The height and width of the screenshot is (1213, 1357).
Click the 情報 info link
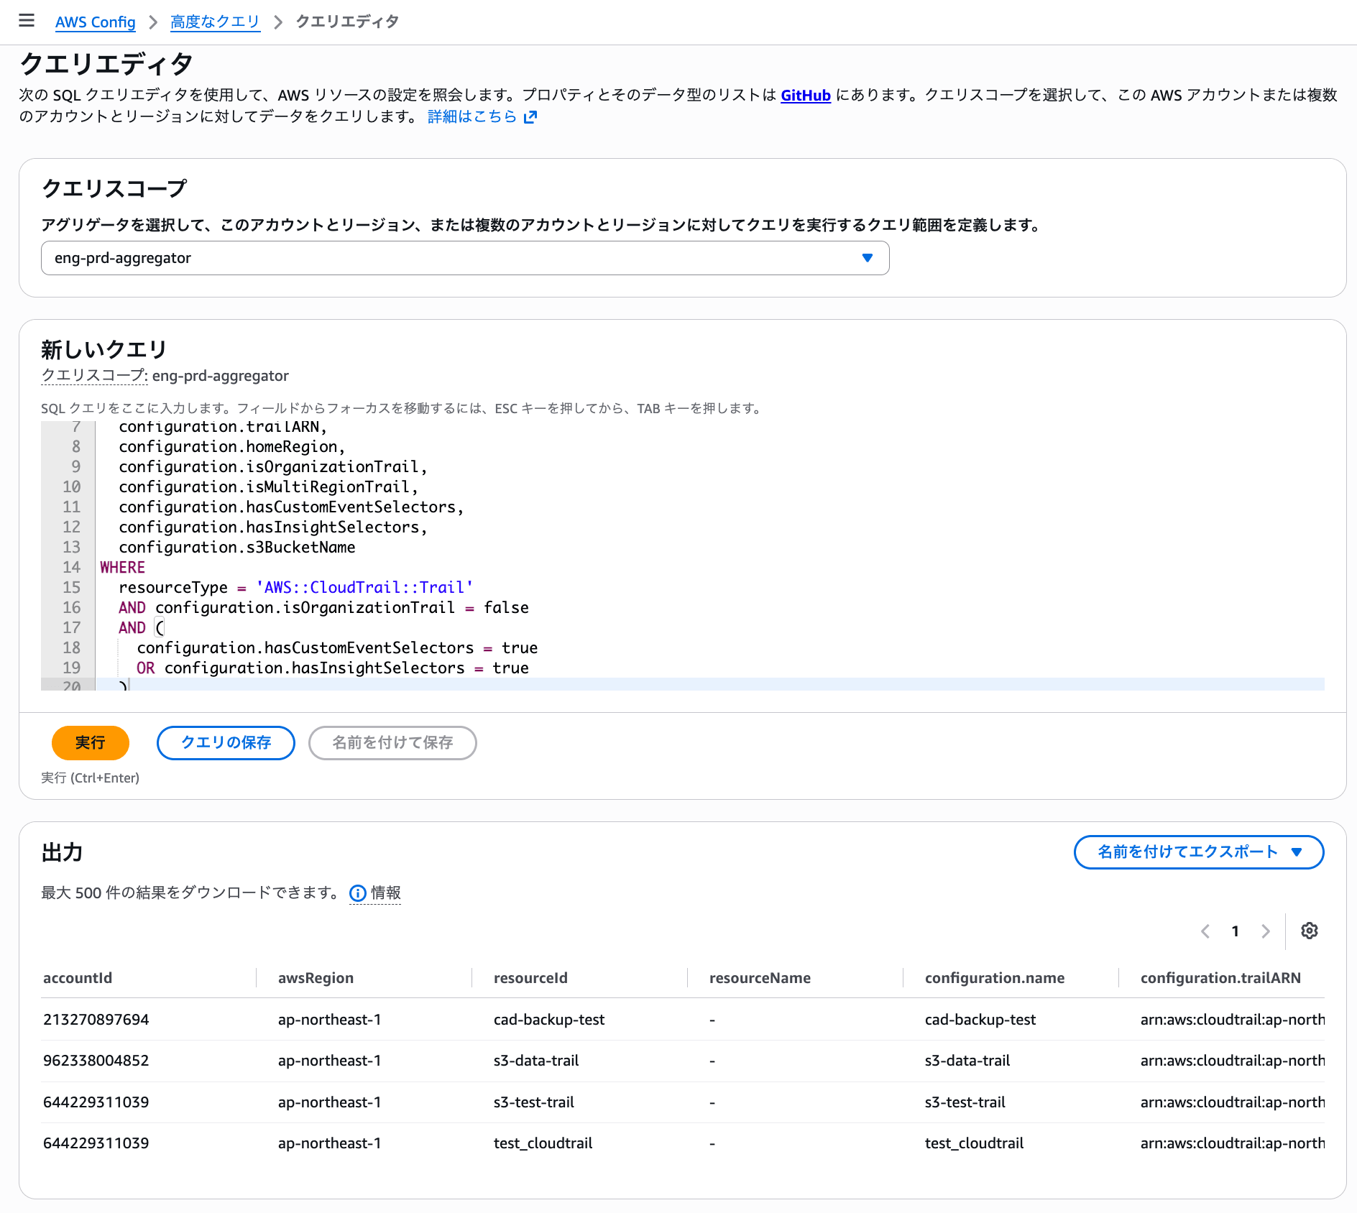click(386, 893)
